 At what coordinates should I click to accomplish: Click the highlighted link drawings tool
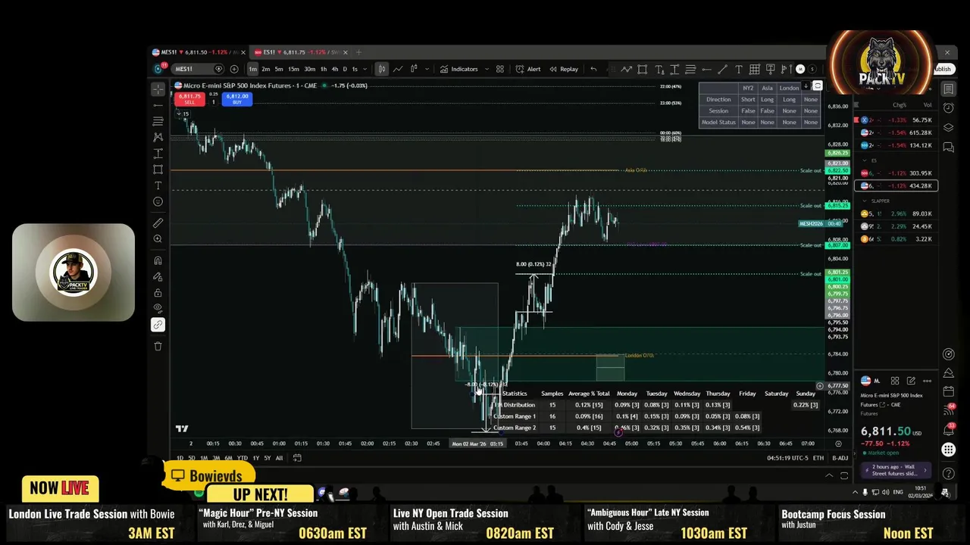tap(158, 325)
